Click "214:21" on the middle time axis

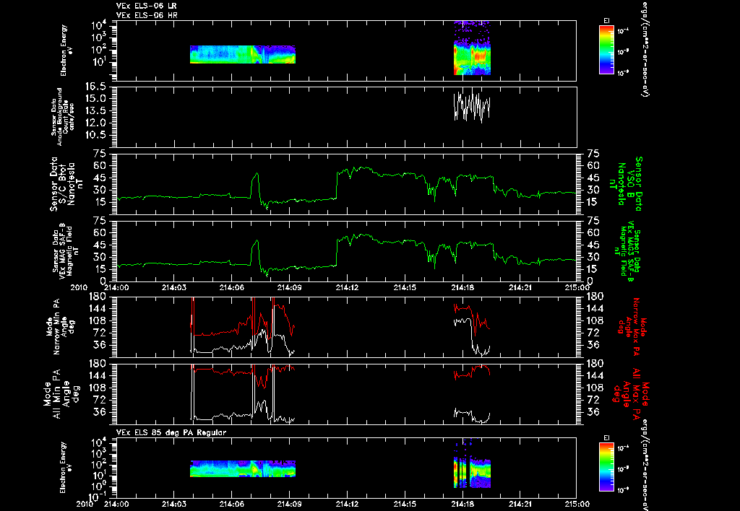click(x=520, y=287)
